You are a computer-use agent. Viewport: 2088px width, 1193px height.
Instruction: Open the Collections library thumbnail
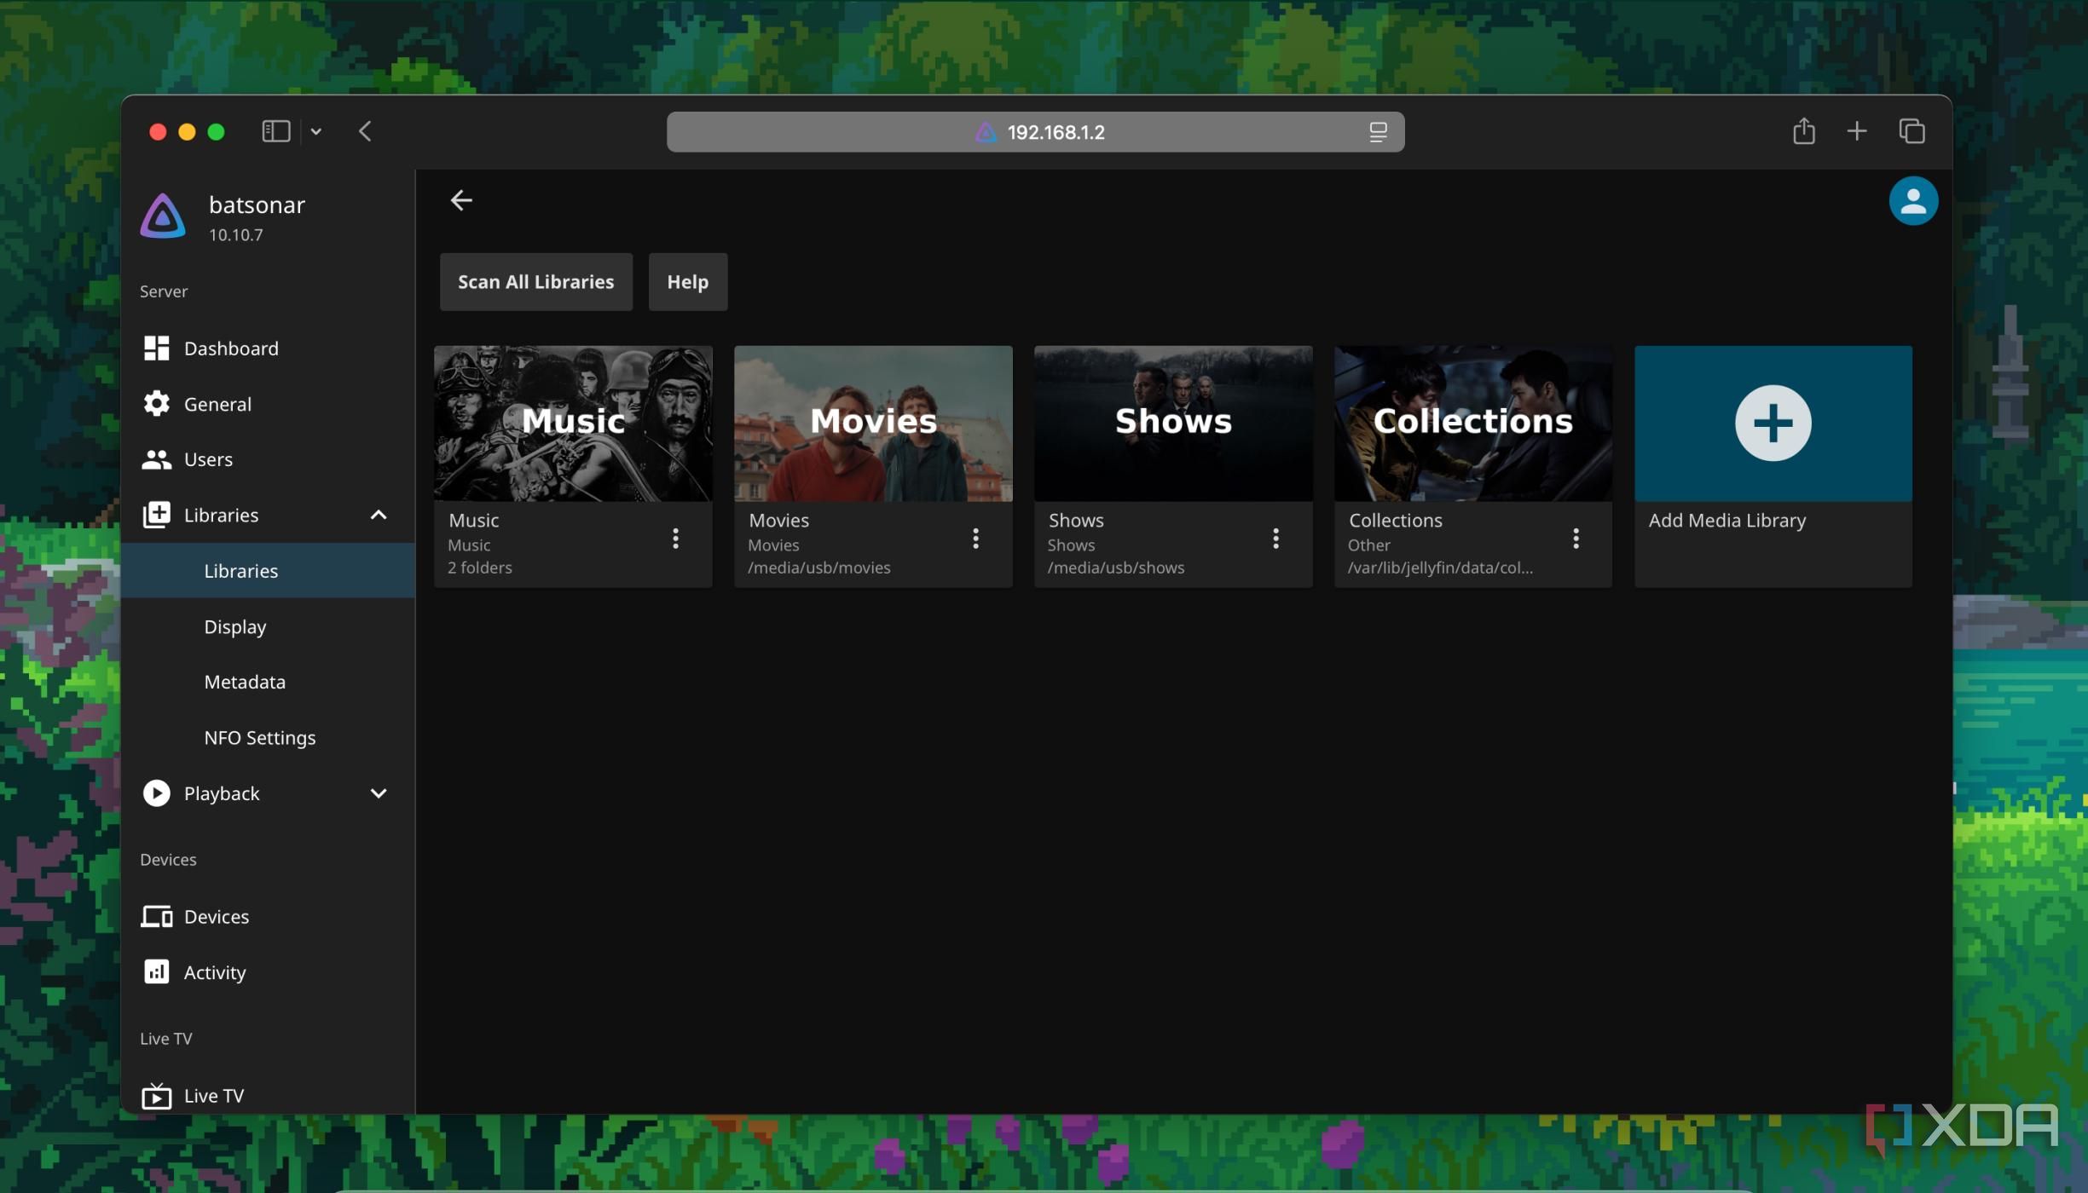point(1473,424)
